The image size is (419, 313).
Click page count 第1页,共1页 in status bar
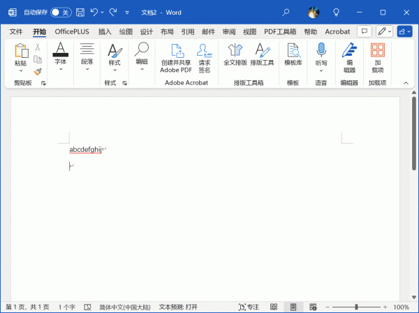(27, 307)
